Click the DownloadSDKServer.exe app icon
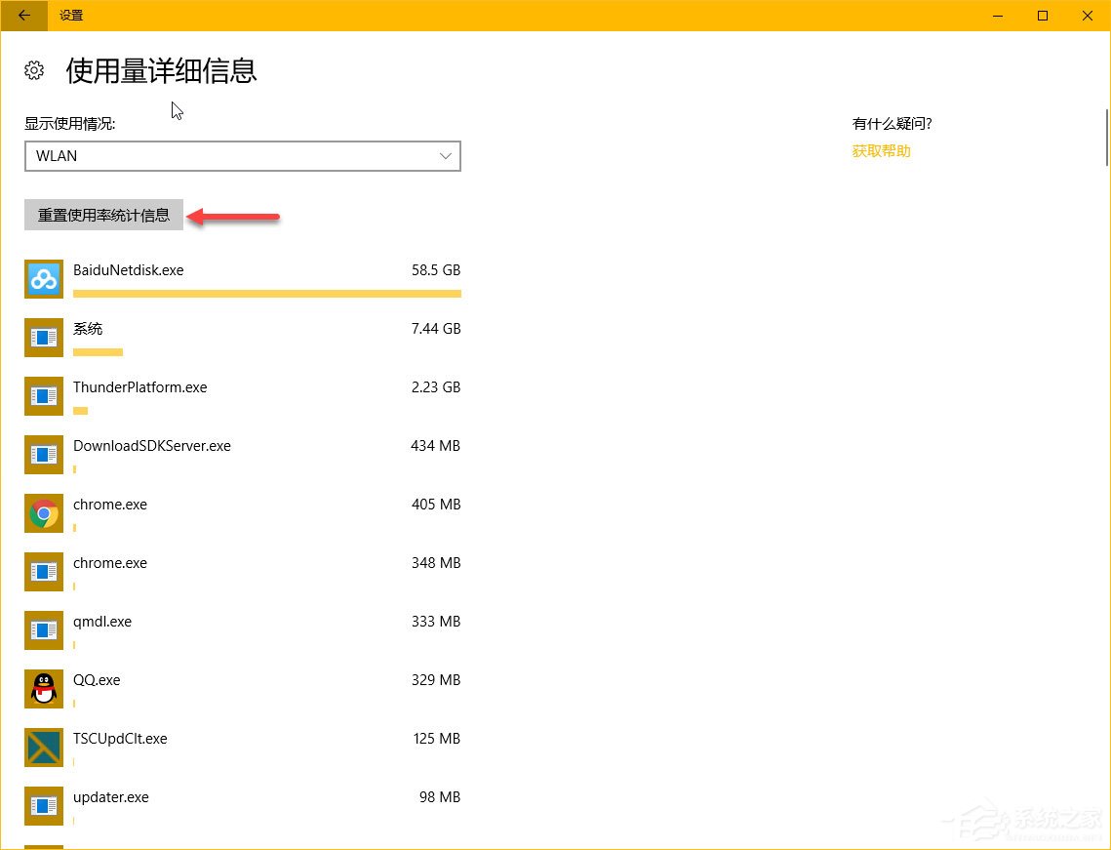This screenshot has width=1111, height=850. [x=43, y=455]
